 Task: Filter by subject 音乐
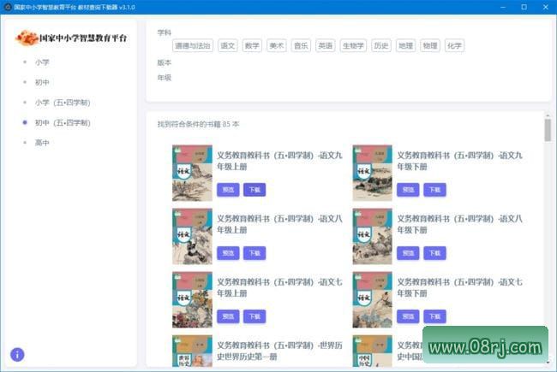click(301, 45)
